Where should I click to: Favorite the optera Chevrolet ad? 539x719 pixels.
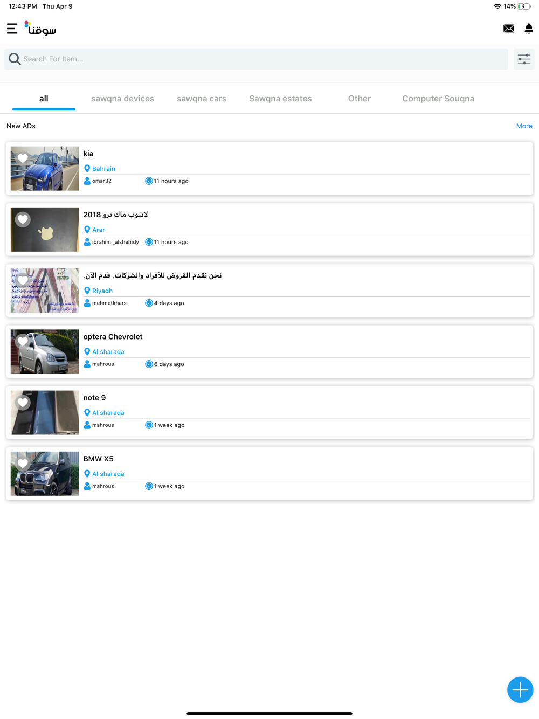pos(23,341)
